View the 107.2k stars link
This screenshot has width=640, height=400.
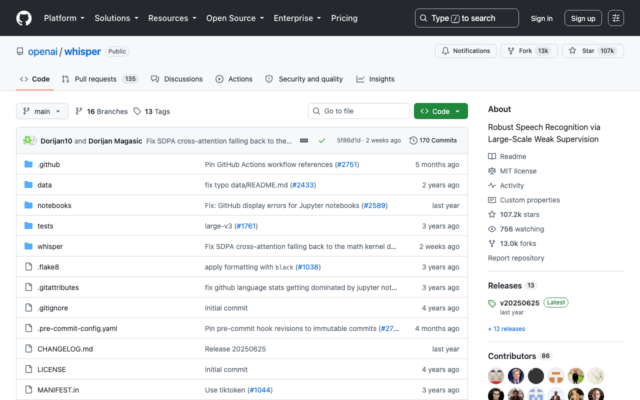click(x=513, y=214)
